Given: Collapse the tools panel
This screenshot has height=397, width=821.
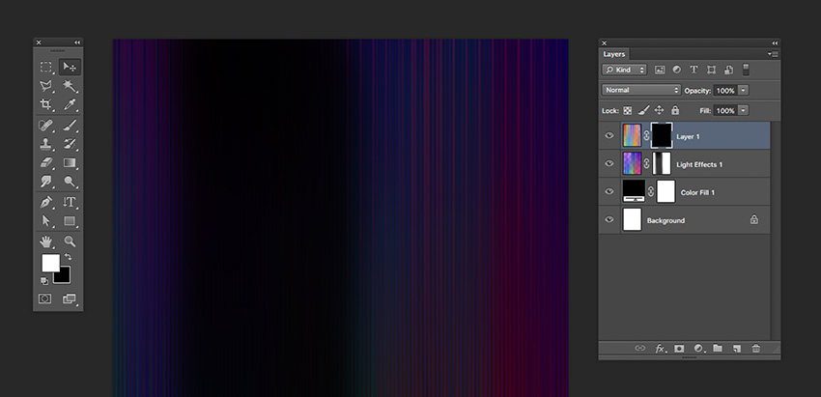Looking at the screenshot, I should coord(77,43).
